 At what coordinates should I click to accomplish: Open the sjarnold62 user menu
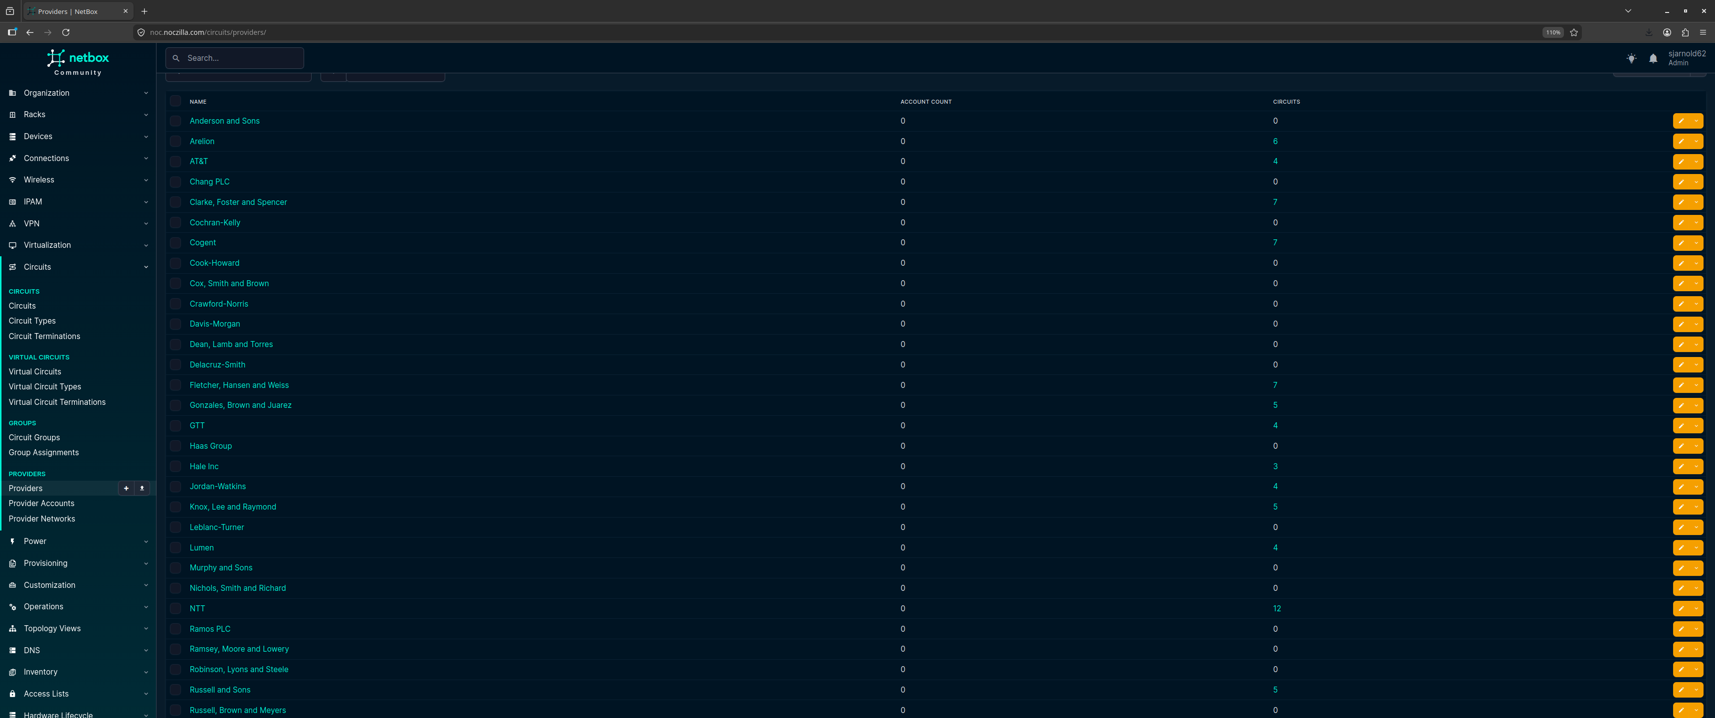[x=1687, y=58]
